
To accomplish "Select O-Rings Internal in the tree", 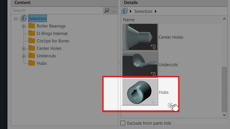I will [x=52, y=34].
